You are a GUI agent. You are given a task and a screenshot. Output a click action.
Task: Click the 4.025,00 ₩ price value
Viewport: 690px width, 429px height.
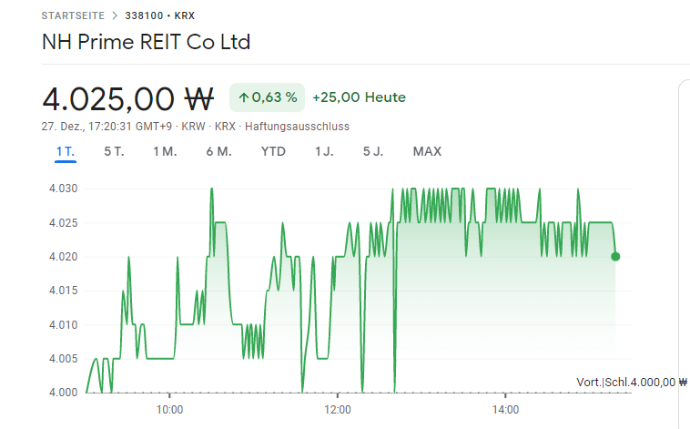point(128,99)
